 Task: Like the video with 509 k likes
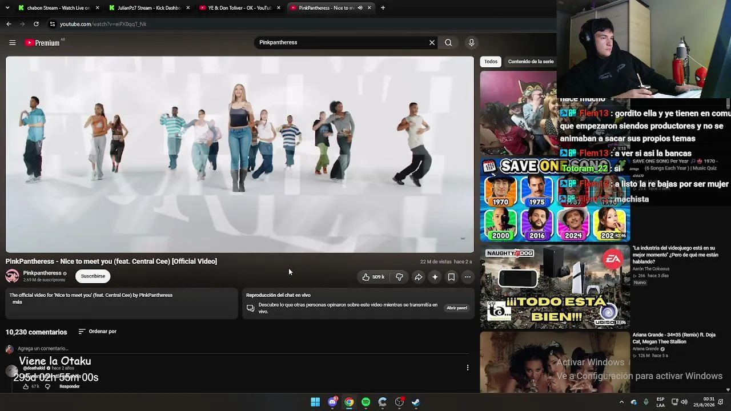pyautogui.click(x=373, y=277)
